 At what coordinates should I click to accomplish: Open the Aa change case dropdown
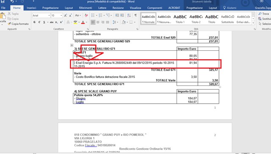pyautogui.click(x=78, y=16)
